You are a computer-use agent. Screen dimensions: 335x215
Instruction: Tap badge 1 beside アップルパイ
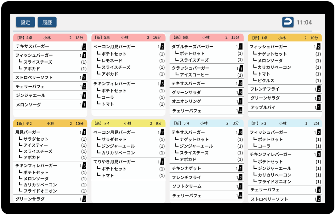click(319, 107)
